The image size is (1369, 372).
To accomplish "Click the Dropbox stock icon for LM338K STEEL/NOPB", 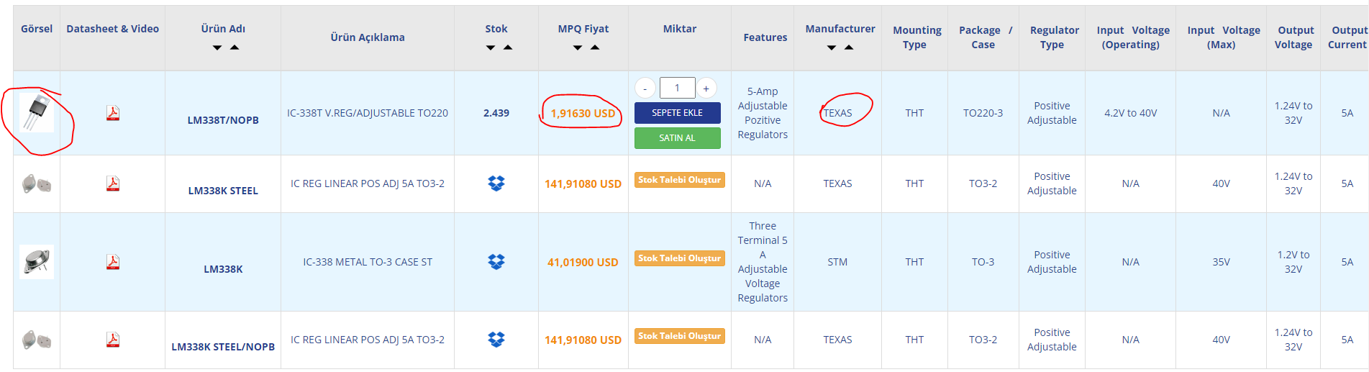I will [x=496, y=340].
